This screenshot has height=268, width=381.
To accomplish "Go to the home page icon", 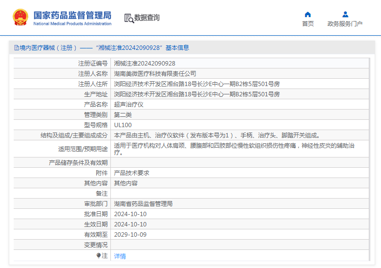I will [x=308, y=14].
